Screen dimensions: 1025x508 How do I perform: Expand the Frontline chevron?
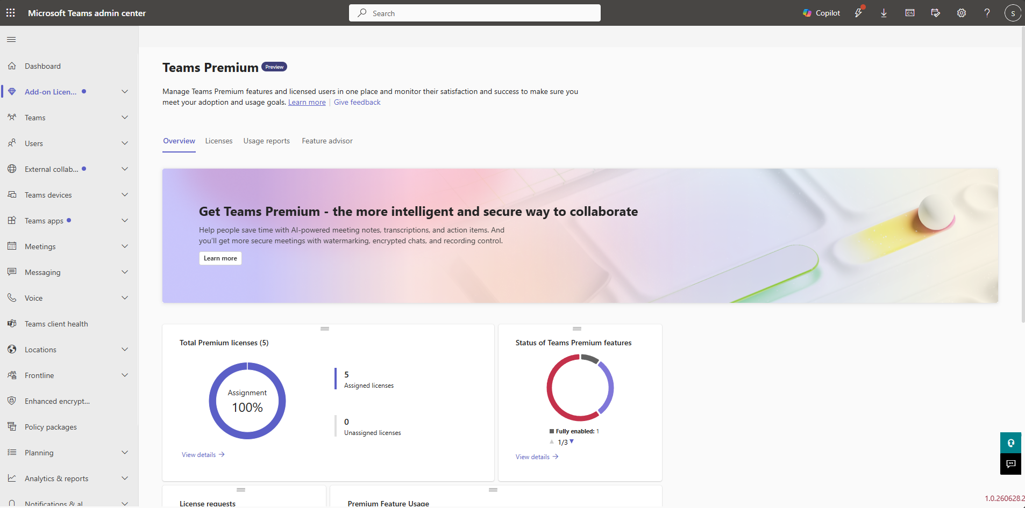(125, 375)
